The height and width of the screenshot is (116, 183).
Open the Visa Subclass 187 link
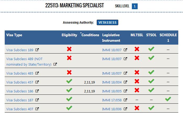coord(20,100)
